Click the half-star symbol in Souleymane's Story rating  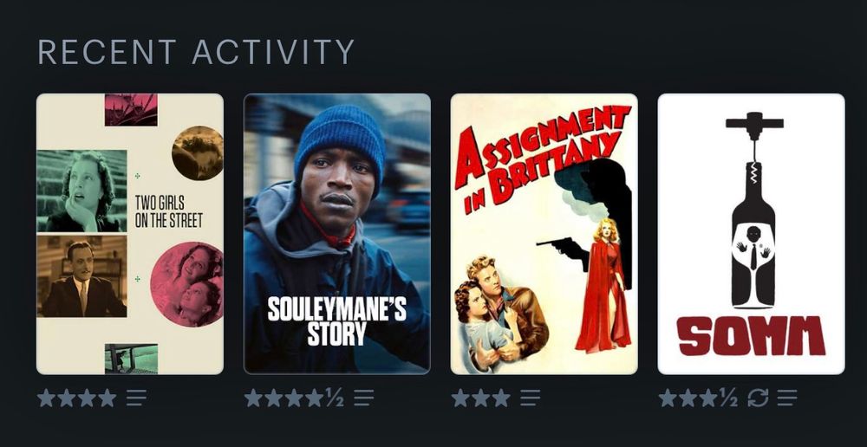[x=334, y=398]
